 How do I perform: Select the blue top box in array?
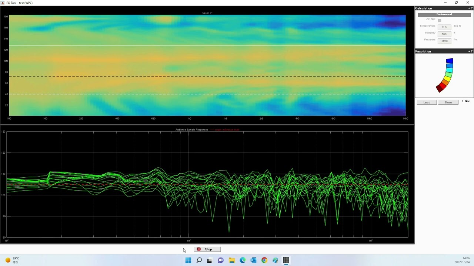(449, 61)
